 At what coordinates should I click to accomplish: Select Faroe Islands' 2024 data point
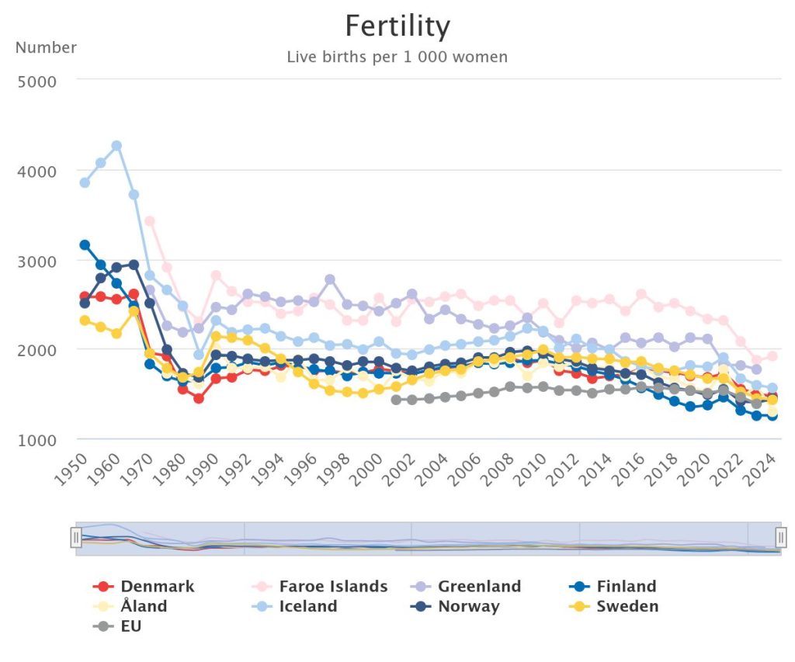772,356
